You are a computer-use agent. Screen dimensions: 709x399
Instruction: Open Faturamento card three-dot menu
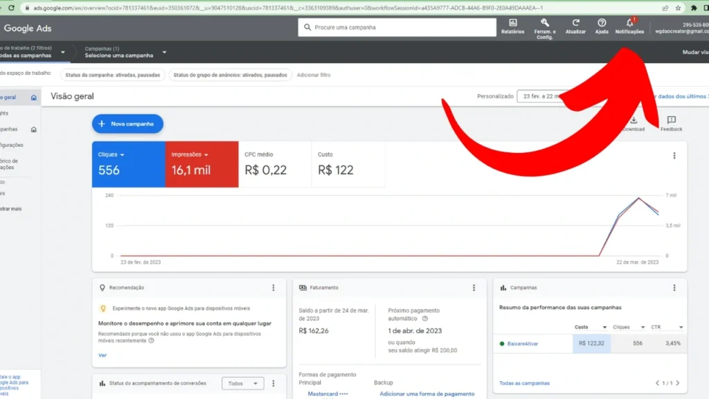click(474, 287)
